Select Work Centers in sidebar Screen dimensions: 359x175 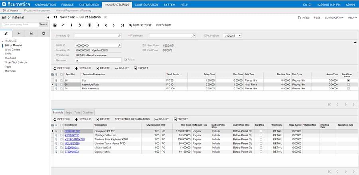click(x=13, y=49)
